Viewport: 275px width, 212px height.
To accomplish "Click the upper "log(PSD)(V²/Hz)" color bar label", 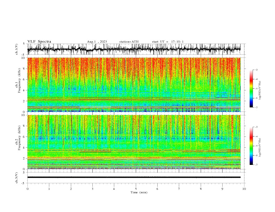I will click(260, 90).
